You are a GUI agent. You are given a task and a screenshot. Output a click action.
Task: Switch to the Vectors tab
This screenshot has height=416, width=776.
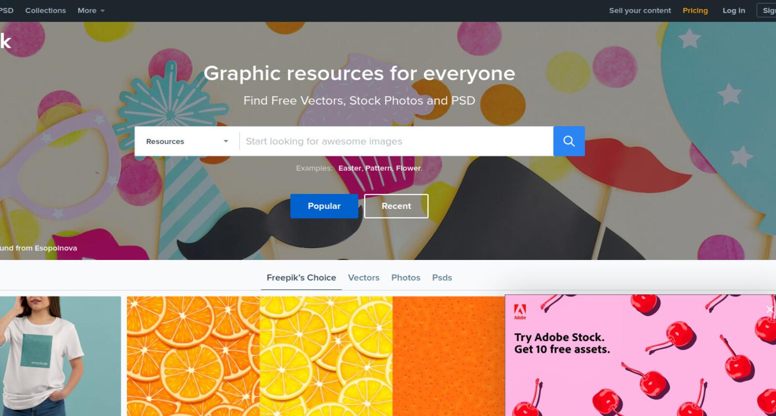pos(363,278)
